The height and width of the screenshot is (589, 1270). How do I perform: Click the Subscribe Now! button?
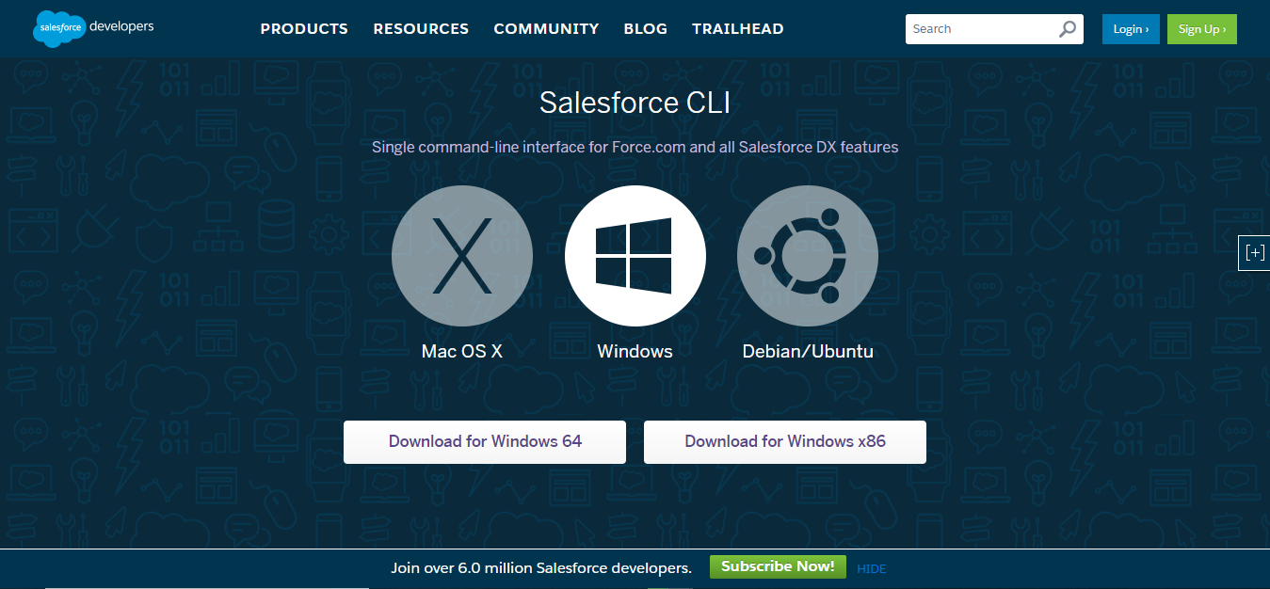[778, 566]
